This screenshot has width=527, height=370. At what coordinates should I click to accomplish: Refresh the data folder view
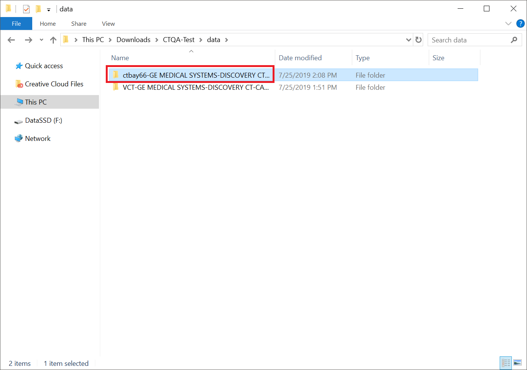tap(419, 40)
